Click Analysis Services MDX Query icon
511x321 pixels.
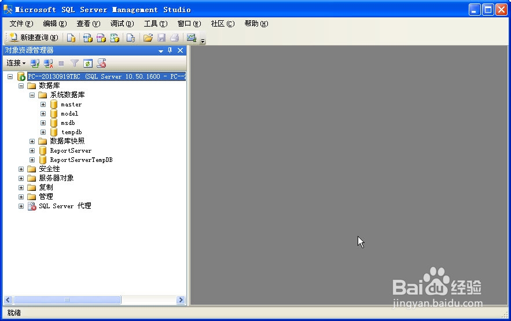[x=87, y=38]
